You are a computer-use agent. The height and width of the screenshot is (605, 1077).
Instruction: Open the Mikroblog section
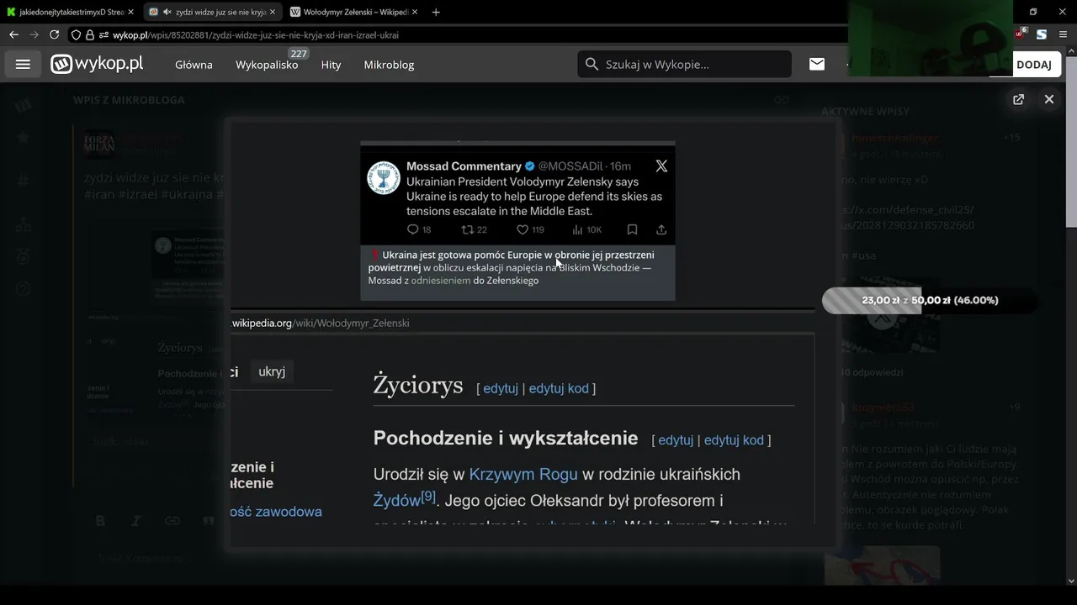pyautogui.click(x=389, y=65)
